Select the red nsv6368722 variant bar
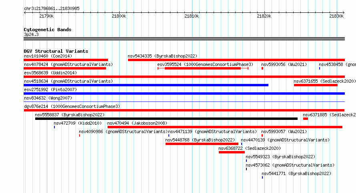This screenshot has width=356, height=193. [232, 152]
